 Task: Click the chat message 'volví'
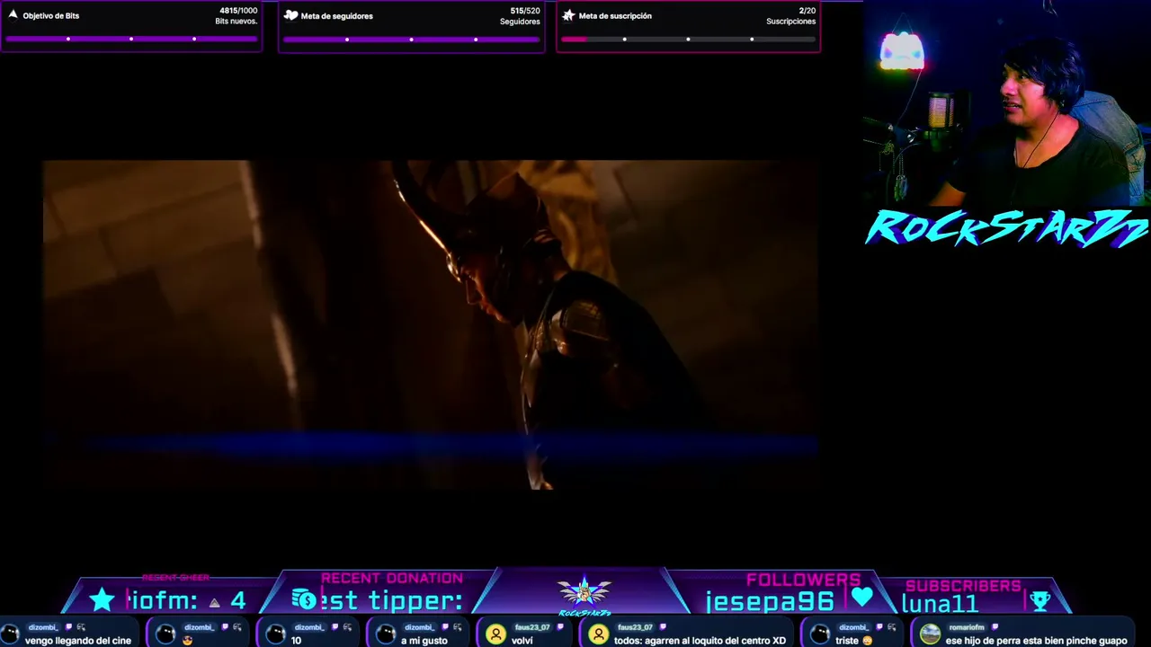[522, 641]
